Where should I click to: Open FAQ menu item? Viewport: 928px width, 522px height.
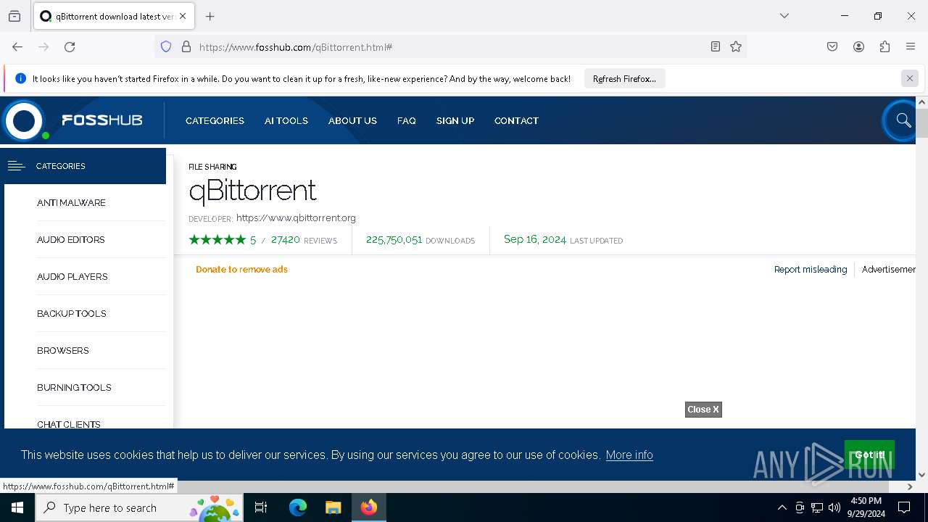(407, 121)
